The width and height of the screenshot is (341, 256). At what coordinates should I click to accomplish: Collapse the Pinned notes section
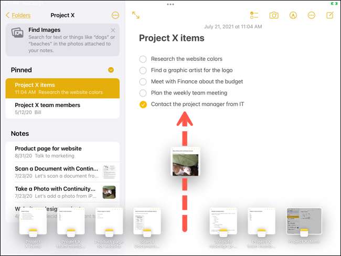tap(111, 70)
